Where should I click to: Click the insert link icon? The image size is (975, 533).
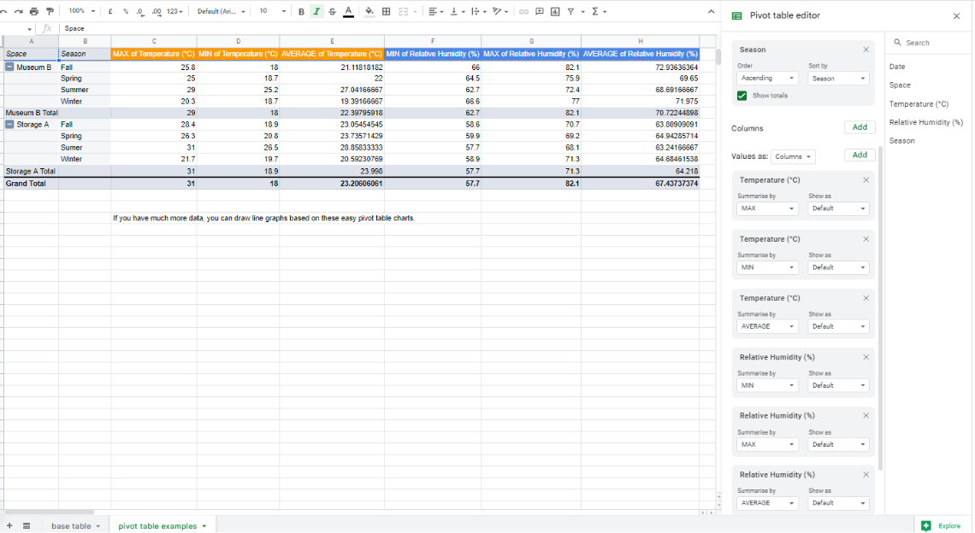point(523,11)
